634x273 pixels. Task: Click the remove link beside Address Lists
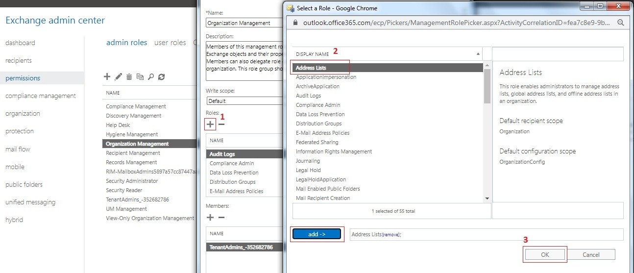click(x=391, y=235)
